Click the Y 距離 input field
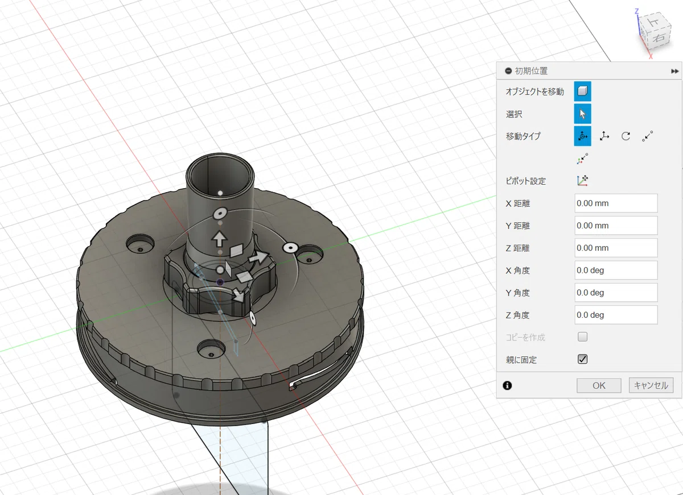This screenshot has width=683, height=495. [616, 226]
